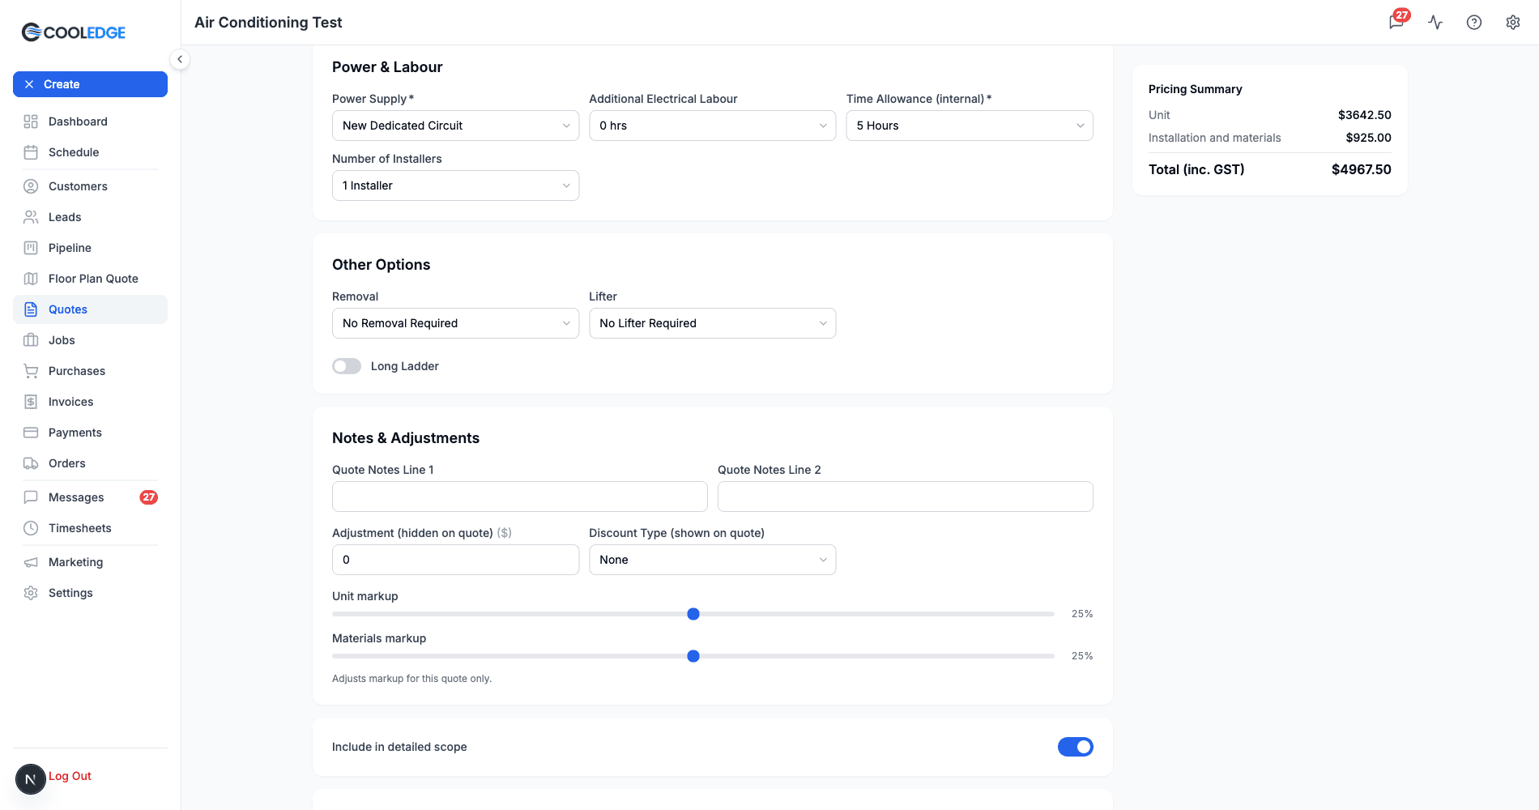
Task: Click the Dashboard grid icon
Action: tap(31, 122)
